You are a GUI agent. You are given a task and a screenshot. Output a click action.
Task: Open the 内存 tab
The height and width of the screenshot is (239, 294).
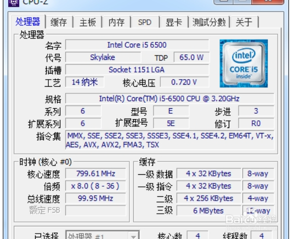(x=116, y=22)
